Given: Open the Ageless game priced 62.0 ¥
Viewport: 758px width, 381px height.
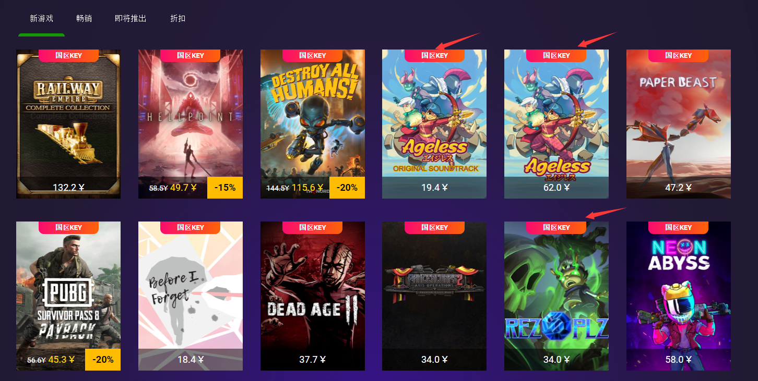Looking at the screenshot, I should [x=556, y=124].
